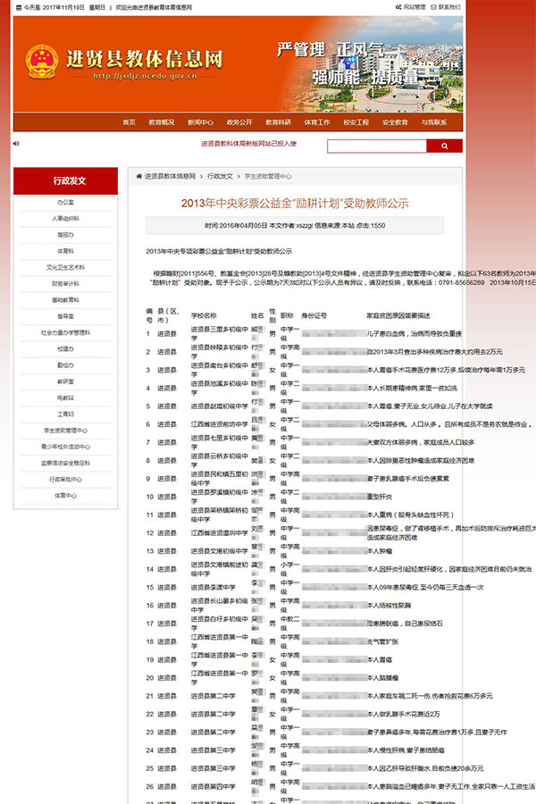Screen dimensions: 536x804
Task: Click the 家庭贫困原因简要描述 column header
Action: coord(398,316)
